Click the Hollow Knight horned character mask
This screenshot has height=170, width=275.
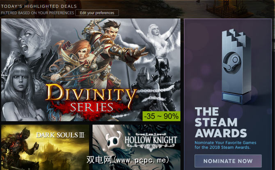114,140
